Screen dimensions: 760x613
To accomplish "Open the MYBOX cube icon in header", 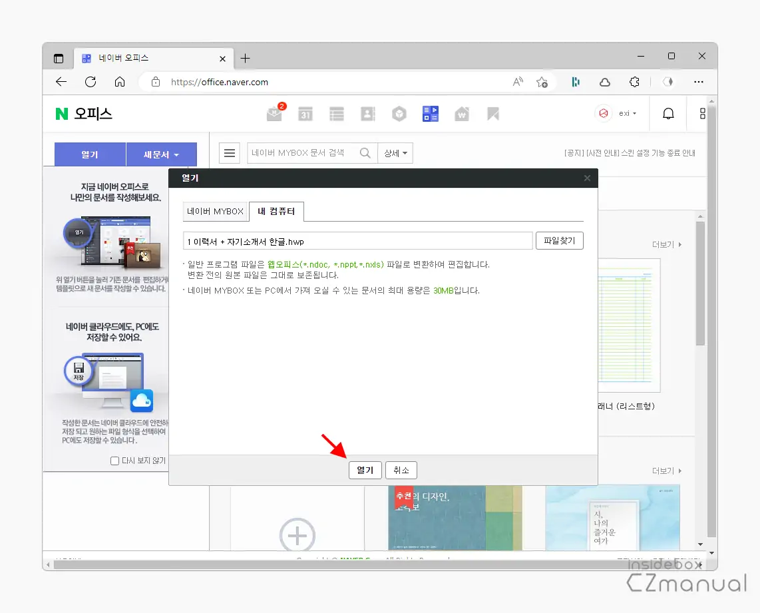I will (399, 114).
